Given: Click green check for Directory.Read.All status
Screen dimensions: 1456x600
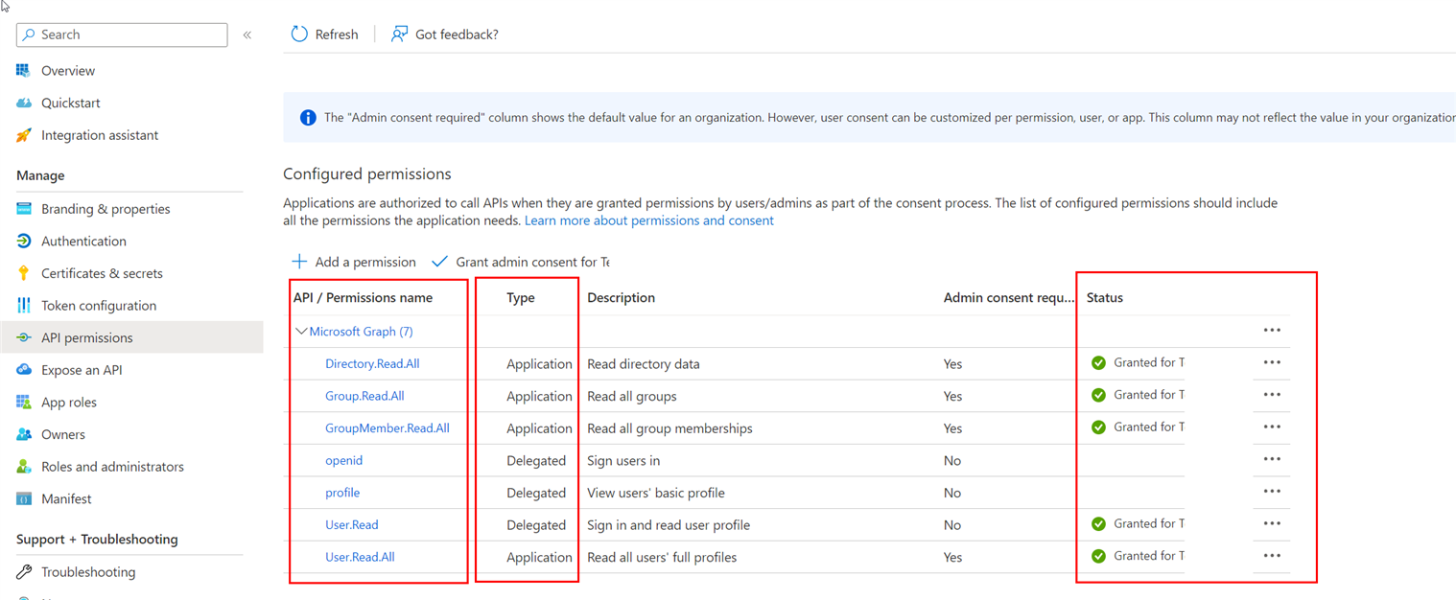Looking at the screenshot, I should (1098, 363).
